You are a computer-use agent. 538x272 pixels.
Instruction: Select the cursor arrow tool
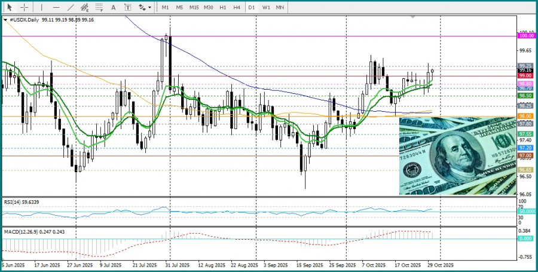(x=10, y=7)
